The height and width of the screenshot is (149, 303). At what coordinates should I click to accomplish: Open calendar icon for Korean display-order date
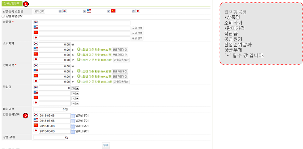click(x=73, y=116)
